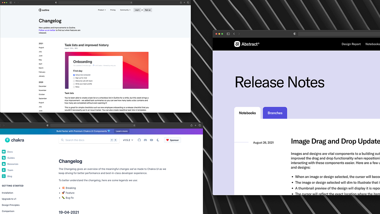Click the Blog icon in the Chakra sidebar

pos(4,176)
